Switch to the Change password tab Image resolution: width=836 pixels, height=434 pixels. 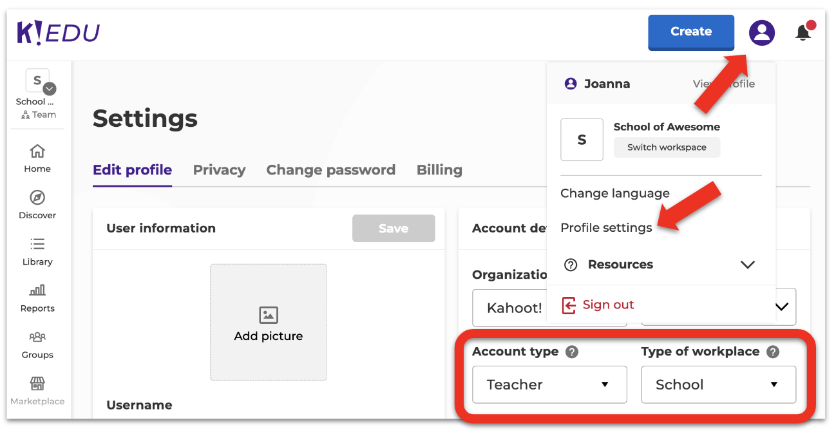(x=330, y=170)
